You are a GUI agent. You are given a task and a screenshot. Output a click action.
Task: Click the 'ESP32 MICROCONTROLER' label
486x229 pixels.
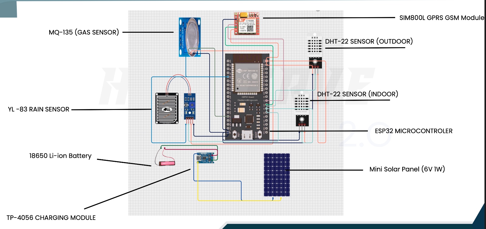click(414, 131)
